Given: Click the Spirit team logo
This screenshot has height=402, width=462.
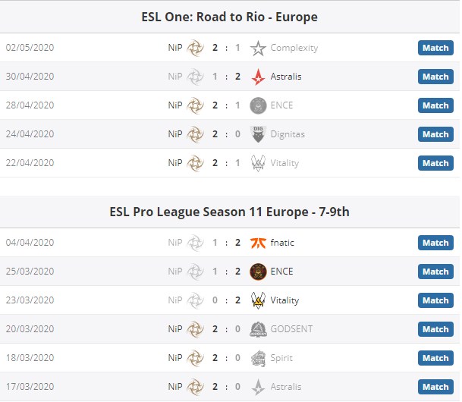Looking at the screenshot, I should [258, 358].
